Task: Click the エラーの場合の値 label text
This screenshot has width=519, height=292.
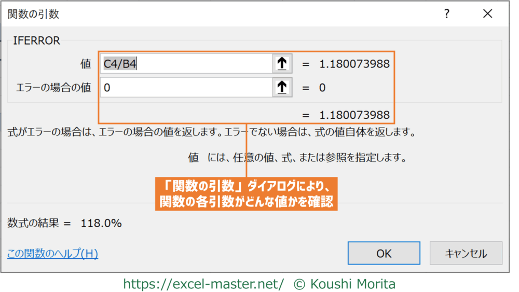Action: [53, 88]
